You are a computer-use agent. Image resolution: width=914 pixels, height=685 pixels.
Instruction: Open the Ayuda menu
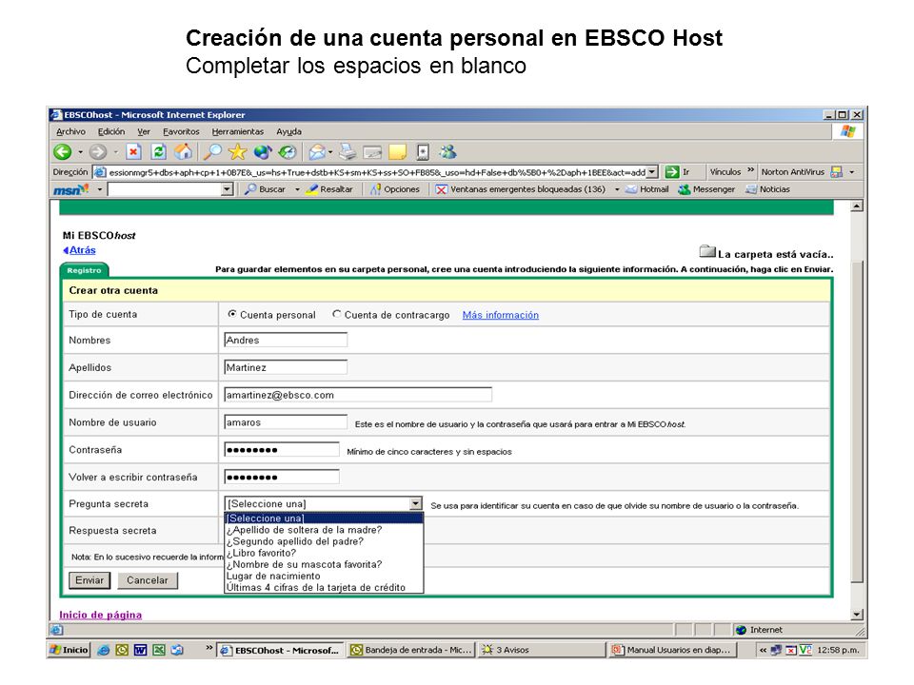tap(289, 131)
